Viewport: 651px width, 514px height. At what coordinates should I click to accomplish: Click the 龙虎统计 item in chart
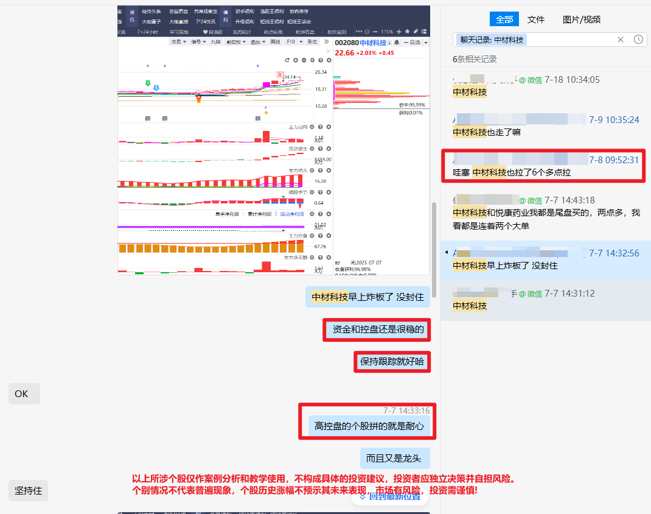pos(242,32)
